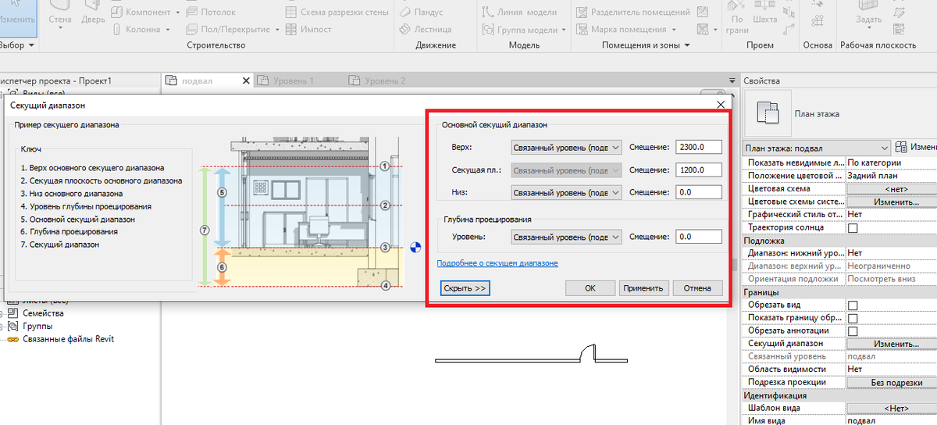937x425 pixels.
Task: Click the Имя вида value подвал
Action: (x=892, y=420)
